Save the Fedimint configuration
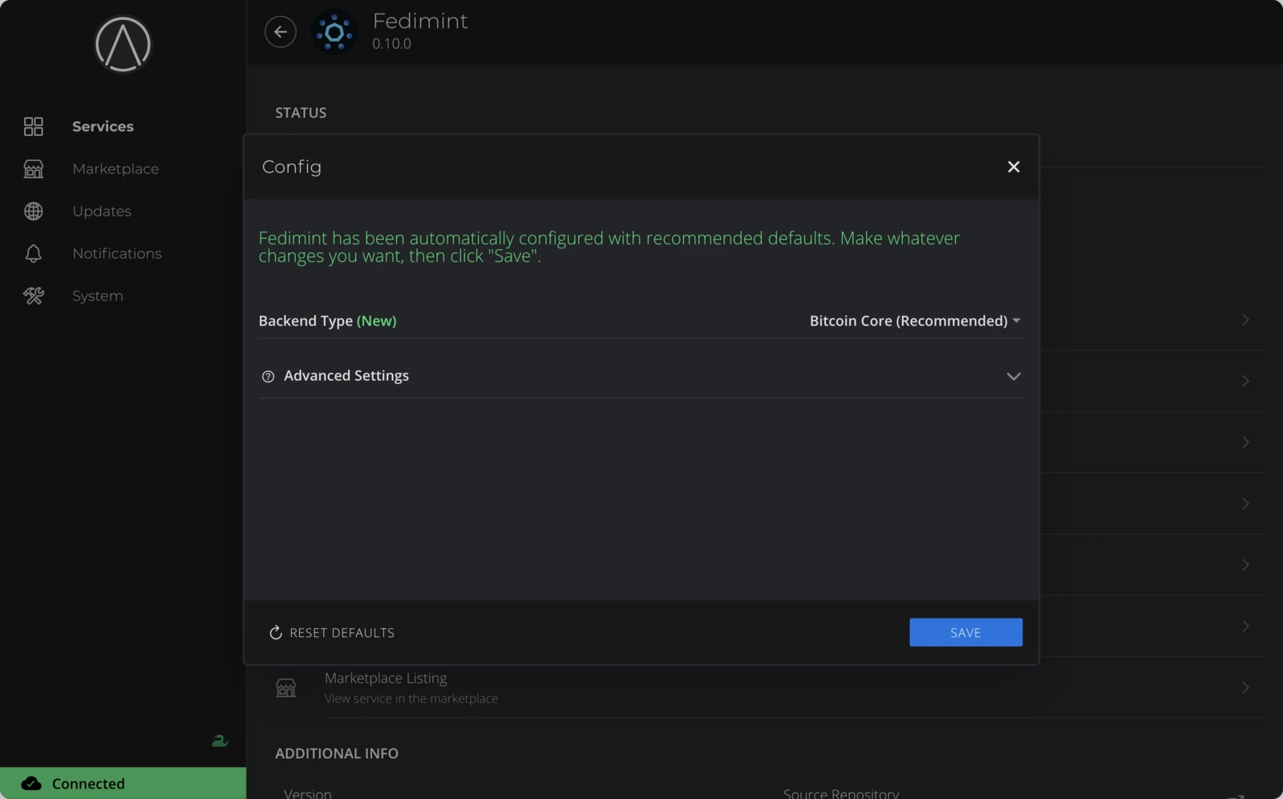 pos(965,632)
